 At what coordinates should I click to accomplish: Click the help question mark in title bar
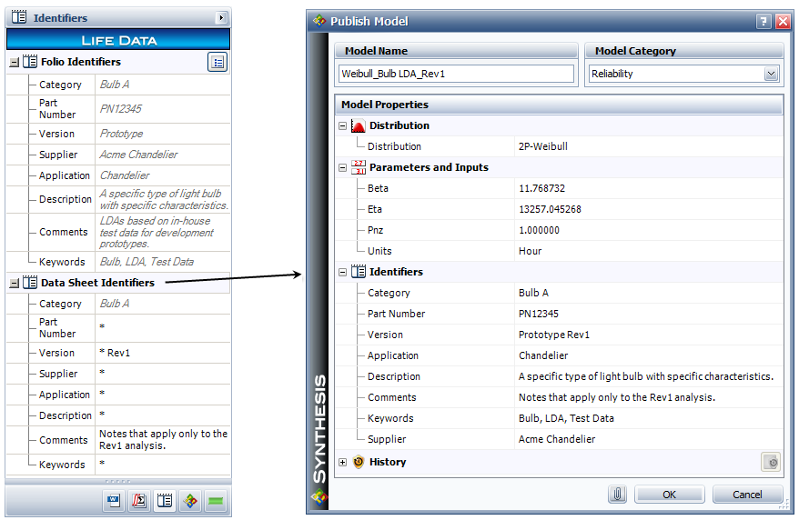(763, 21)
